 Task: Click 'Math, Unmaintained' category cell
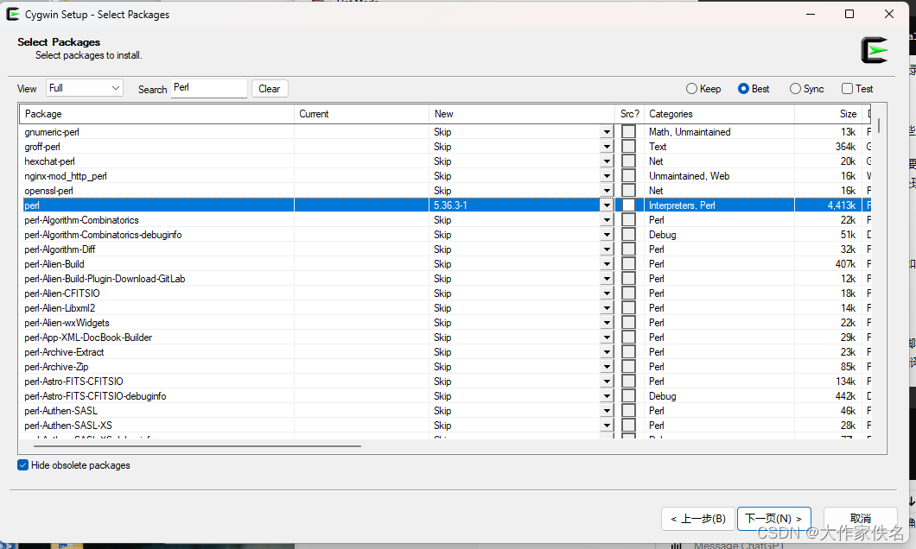[x=690, y=132]
